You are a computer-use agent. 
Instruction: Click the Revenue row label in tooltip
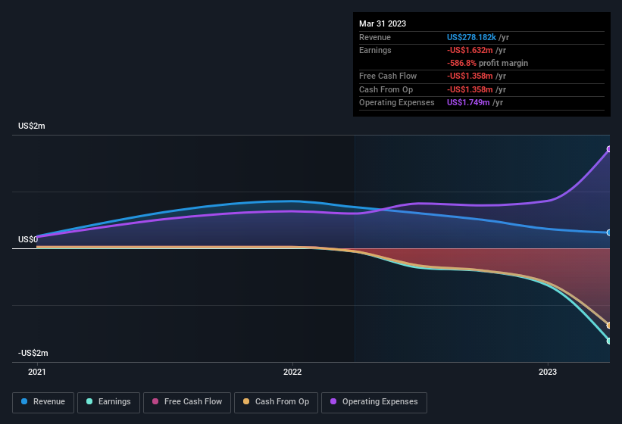point(375,37)
